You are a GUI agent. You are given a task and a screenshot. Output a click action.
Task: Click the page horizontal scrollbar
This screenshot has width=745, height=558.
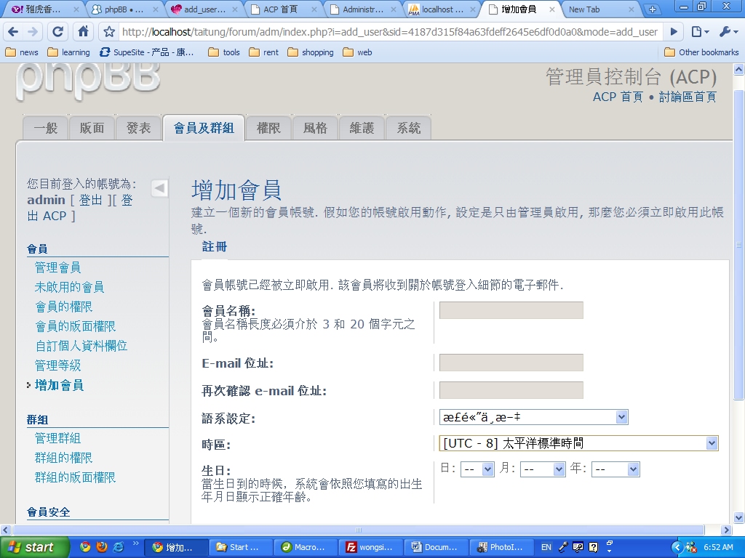[x=359, y=530]
